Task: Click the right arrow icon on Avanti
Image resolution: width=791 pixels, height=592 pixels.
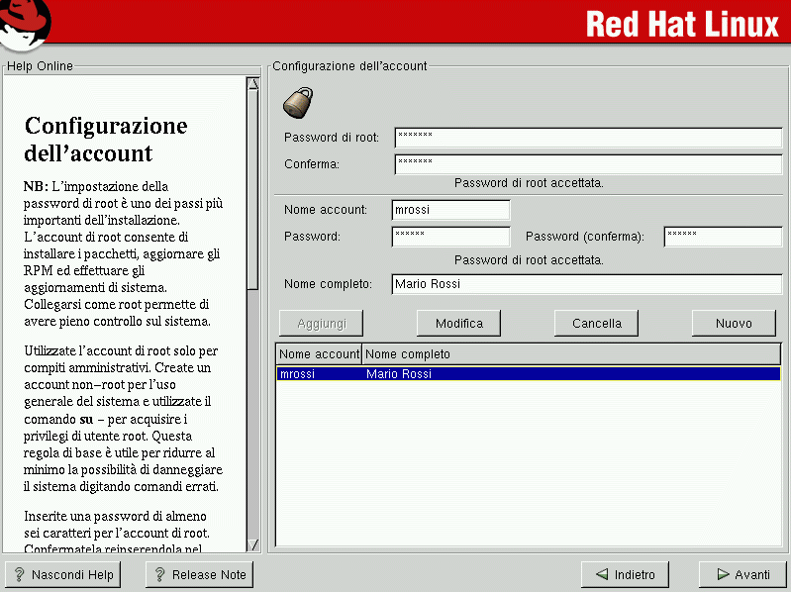Action: point(720,574)
